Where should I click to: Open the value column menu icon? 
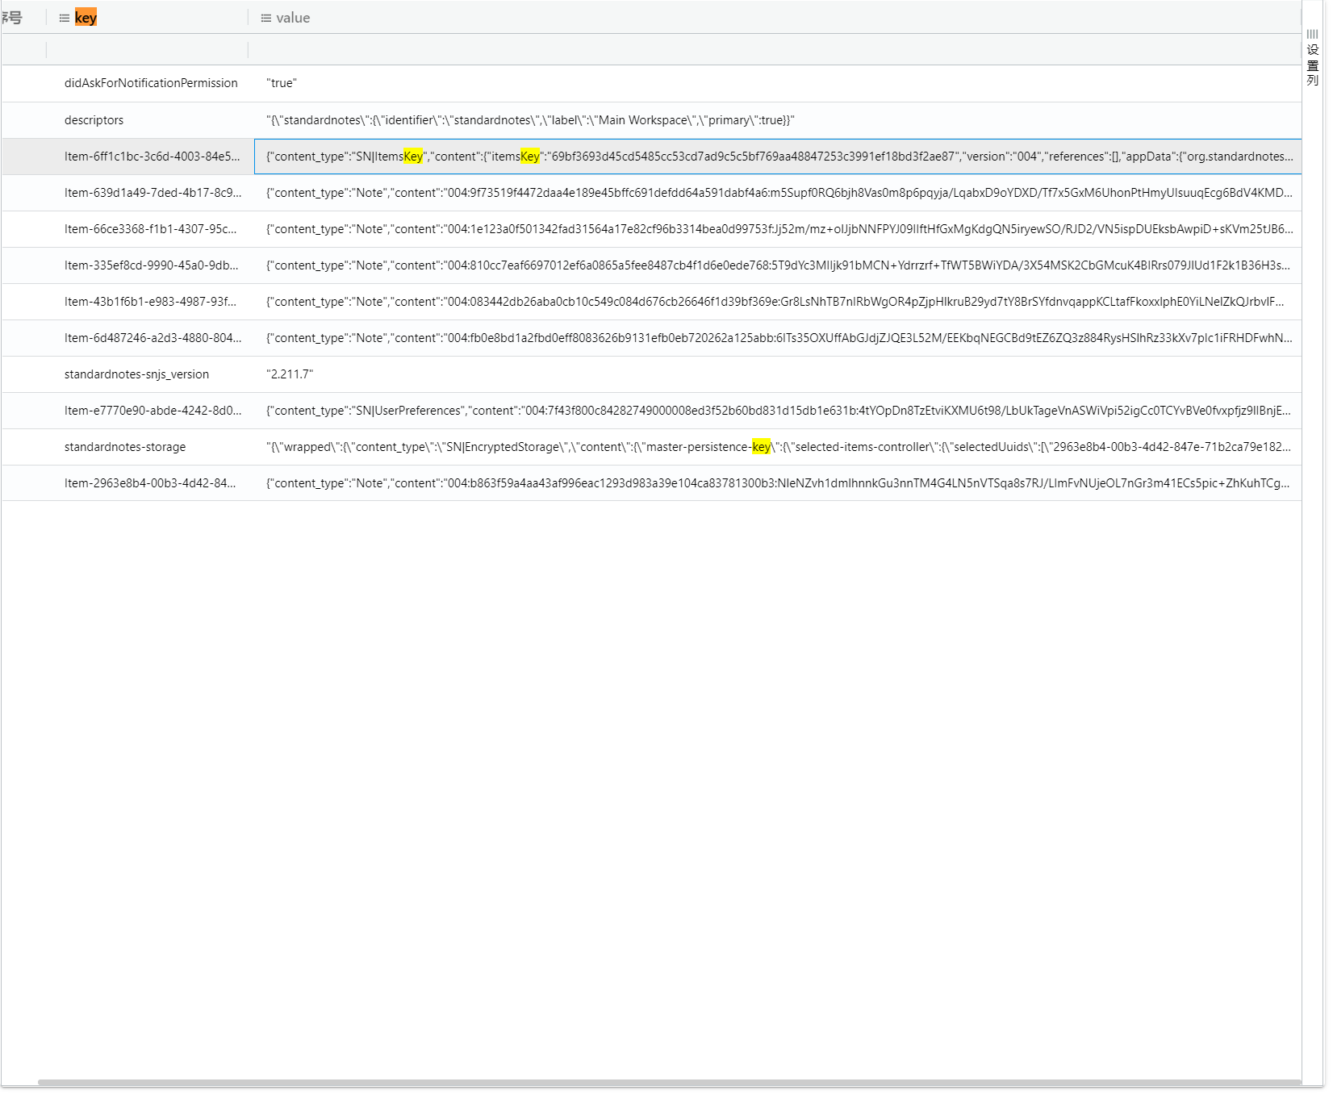(266, 18)
